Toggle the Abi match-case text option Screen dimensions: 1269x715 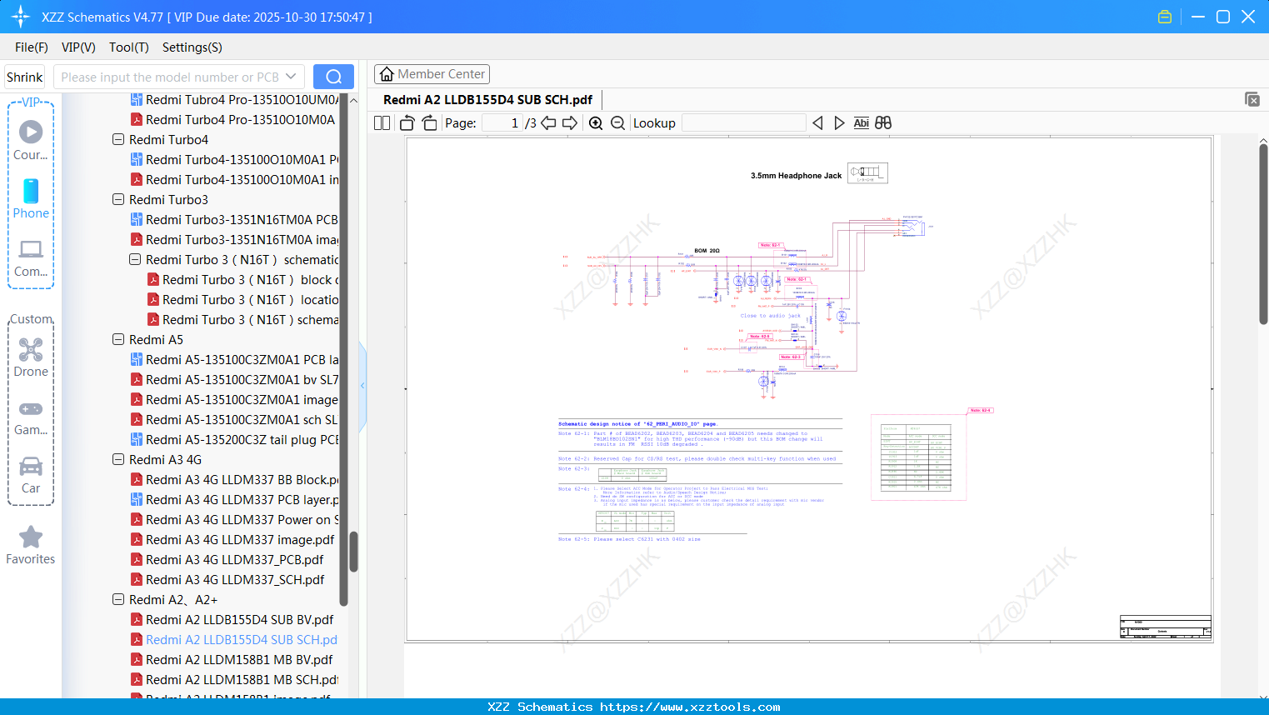click(x=861, y=123)
